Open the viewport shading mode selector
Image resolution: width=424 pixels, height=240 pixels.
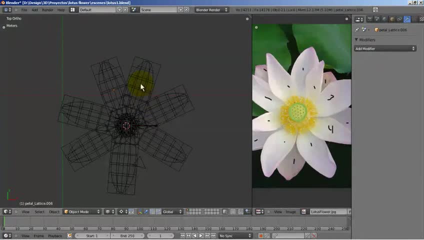click(x=110, y=211)
